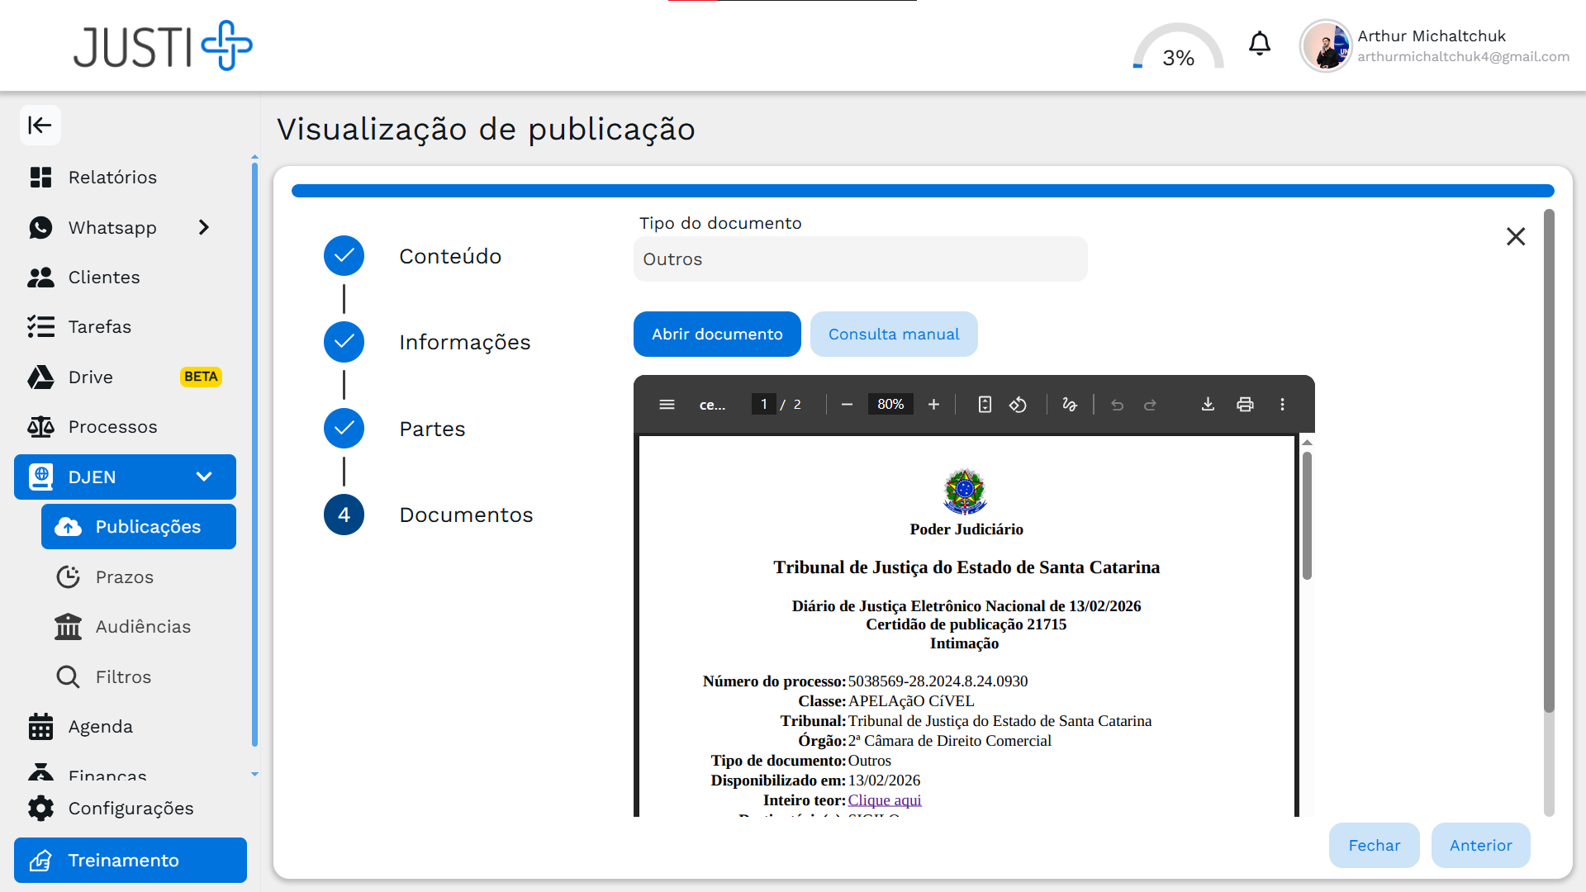Print the certidão document
1586x892 pixels.
click(1246, 405)
